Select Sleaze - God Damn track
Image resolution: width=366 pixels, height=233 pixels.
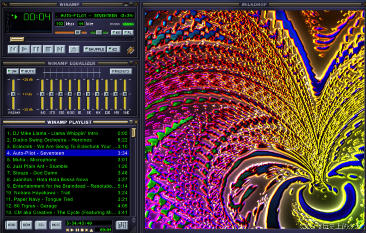tap(67, 173)
